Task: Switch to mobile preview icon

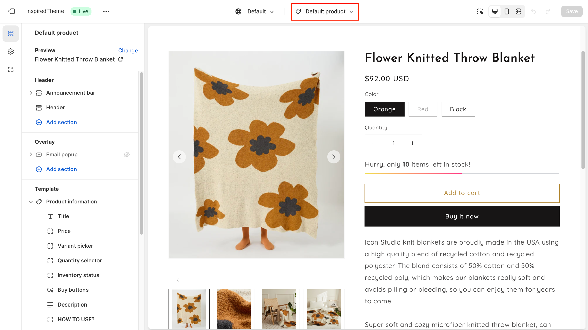Action: pyautogui.click(x=507, y=11)
